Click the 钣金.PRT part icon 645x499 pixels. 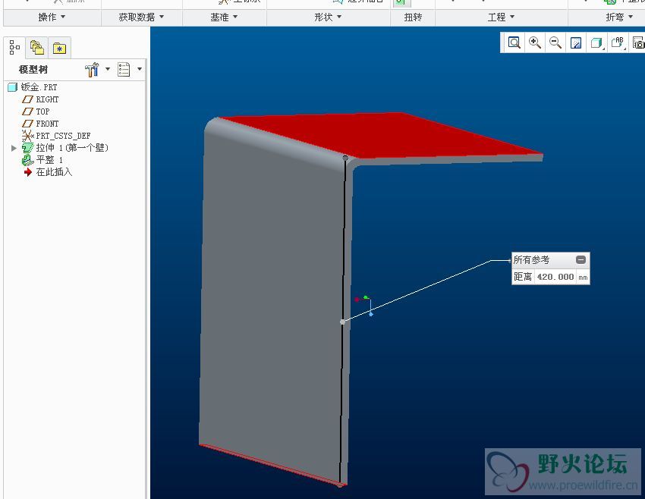click(x=13, y=87)
